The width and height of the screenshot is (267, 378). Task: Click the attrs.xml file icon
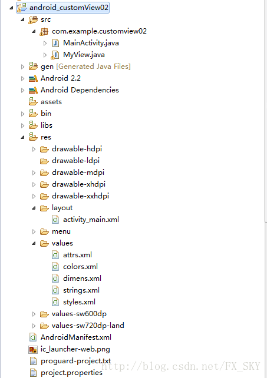pyautogui.click(x=55, y=255)
